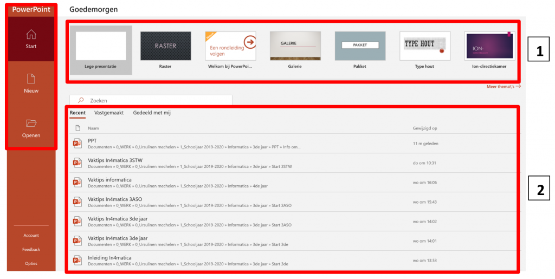Open the Meer thema's link
555x279 pixels.
[504, 87]
